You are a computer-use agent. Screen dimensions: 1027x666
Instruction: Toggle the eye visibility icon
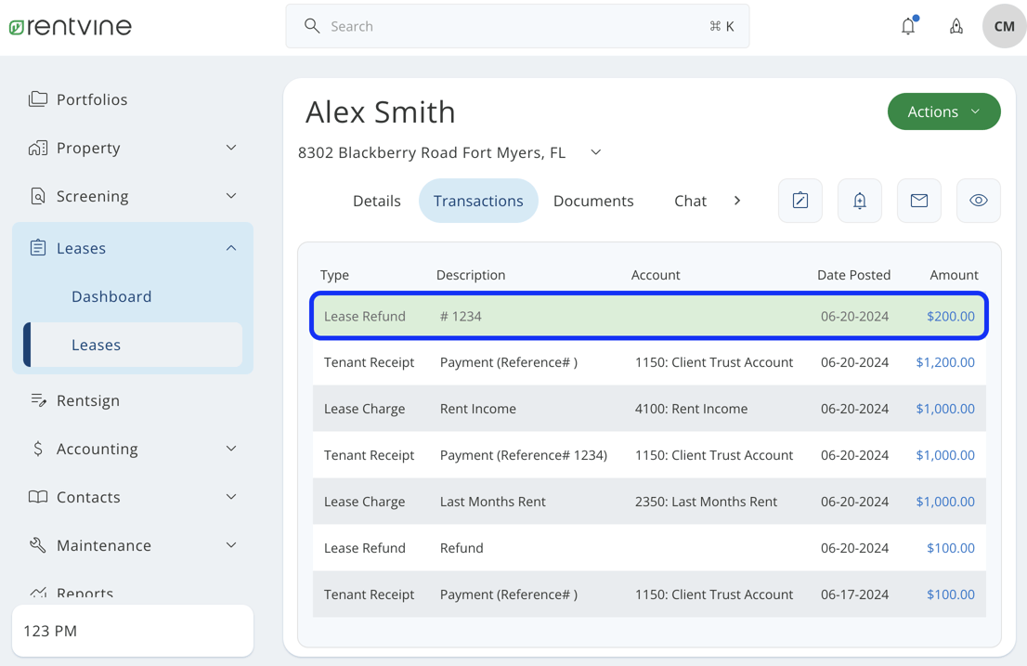tap(978, 201)
